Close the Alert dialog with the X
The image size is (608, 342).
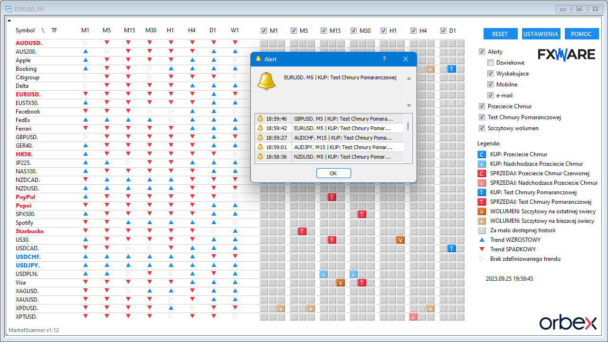click(406, 59)
